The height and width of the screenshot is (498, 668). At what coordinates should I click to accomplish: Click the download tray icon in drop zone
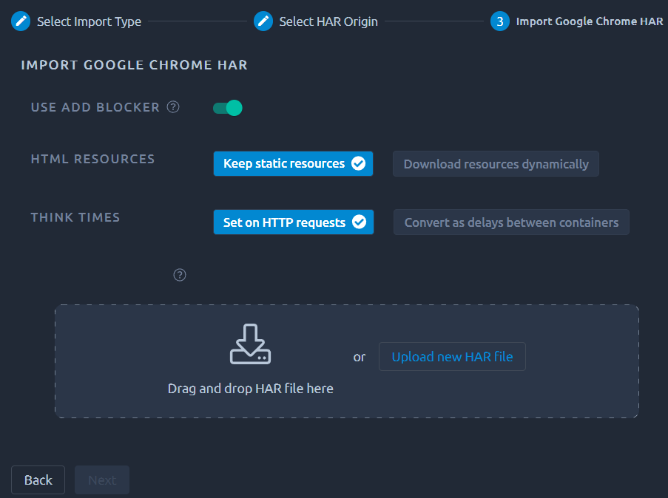pos(251,344)
